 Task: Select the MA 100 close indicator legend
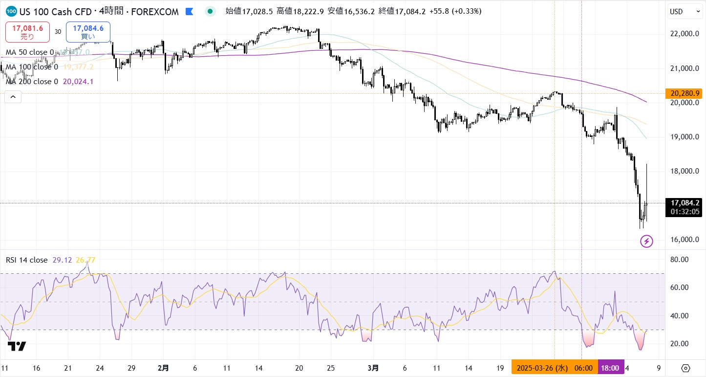tap(31, 67)
